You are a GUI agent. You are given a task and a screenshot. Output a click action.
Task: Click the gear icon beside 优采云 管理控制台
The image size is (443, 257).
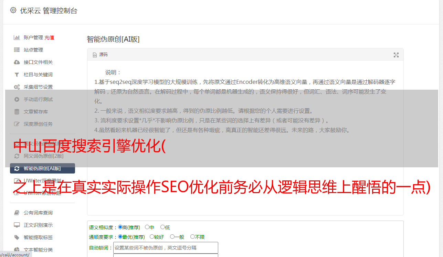tap(13, 10)
